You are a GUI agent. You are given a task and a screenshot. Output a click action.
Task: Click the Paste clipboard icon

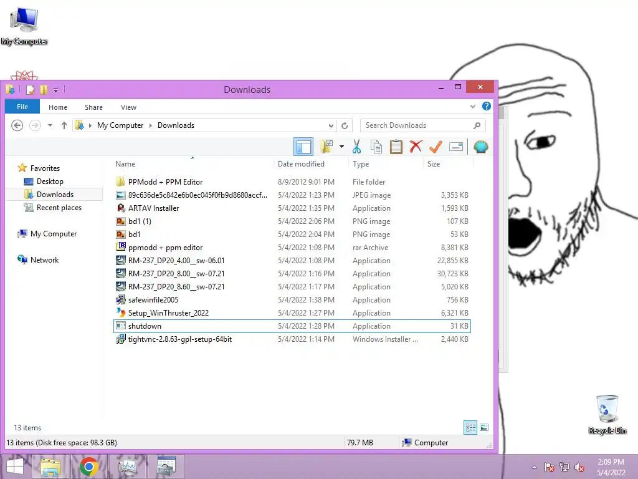396,147
